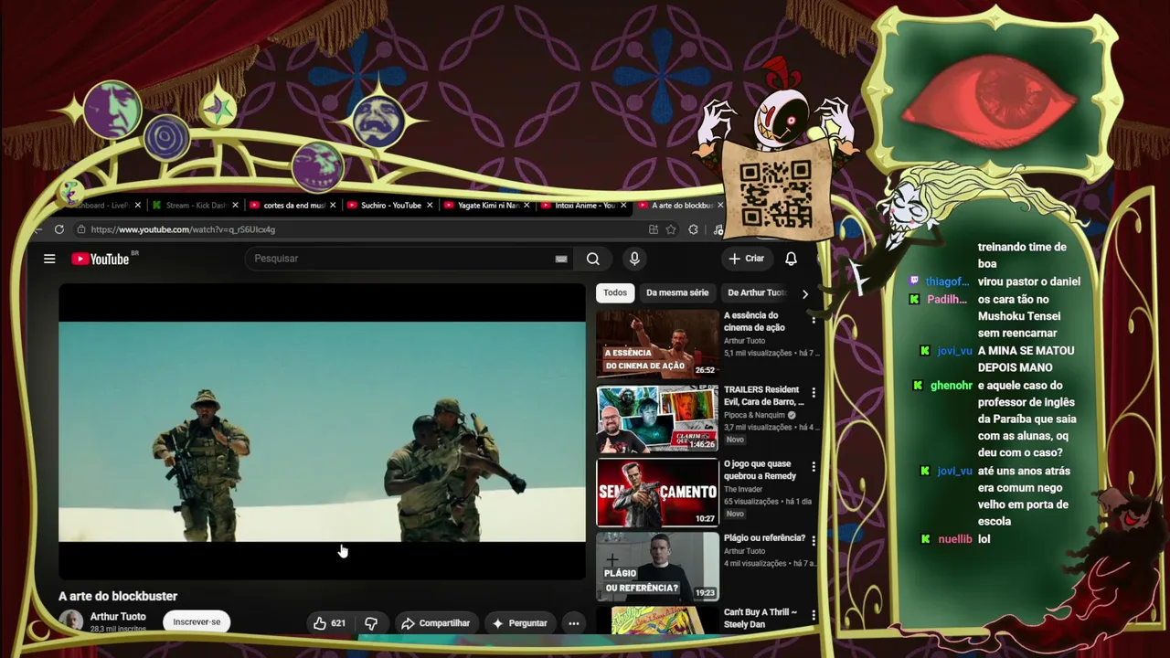The image size is (1170, 658).
Task: Click The Invader channel name
Action: coord(743,489)
